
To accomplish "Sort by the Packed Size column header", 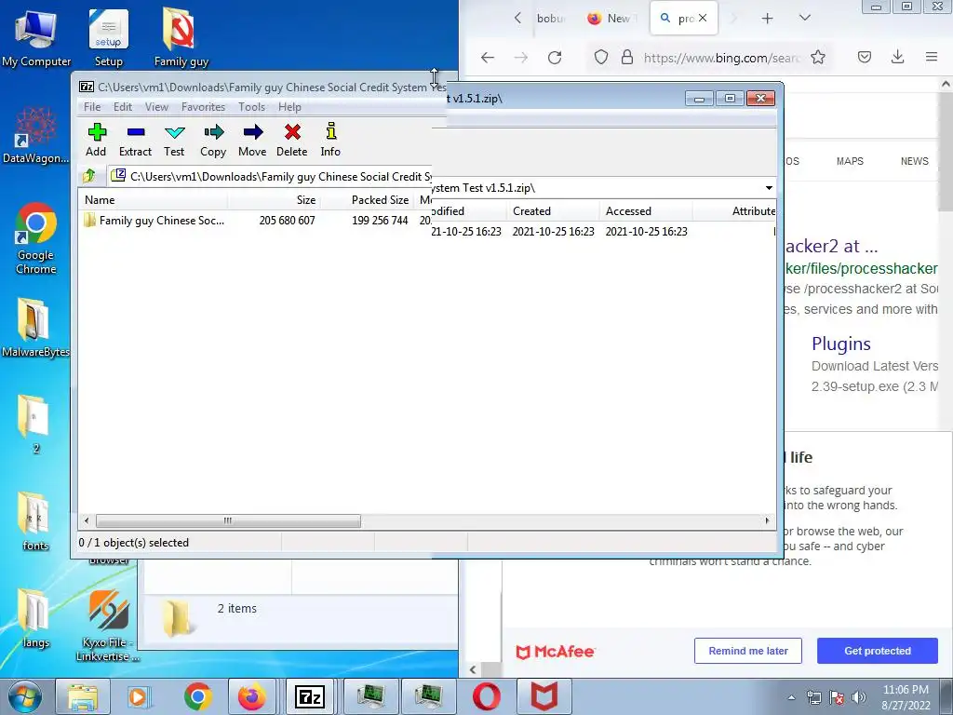I will click(368, 200).
